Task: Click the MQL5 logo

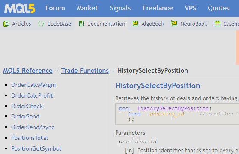Action: pyautogui.click(x=20, y=9)
